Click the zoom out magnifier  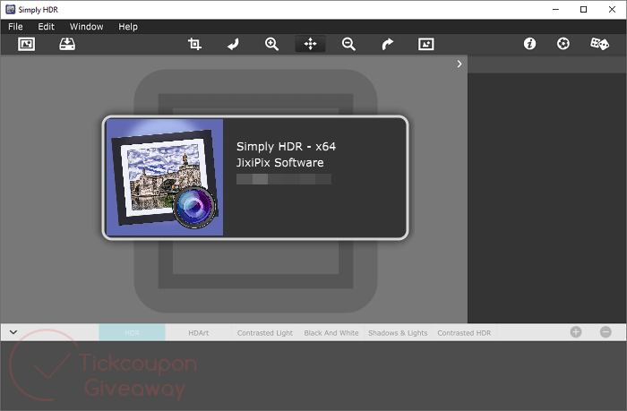coord(348,44)
